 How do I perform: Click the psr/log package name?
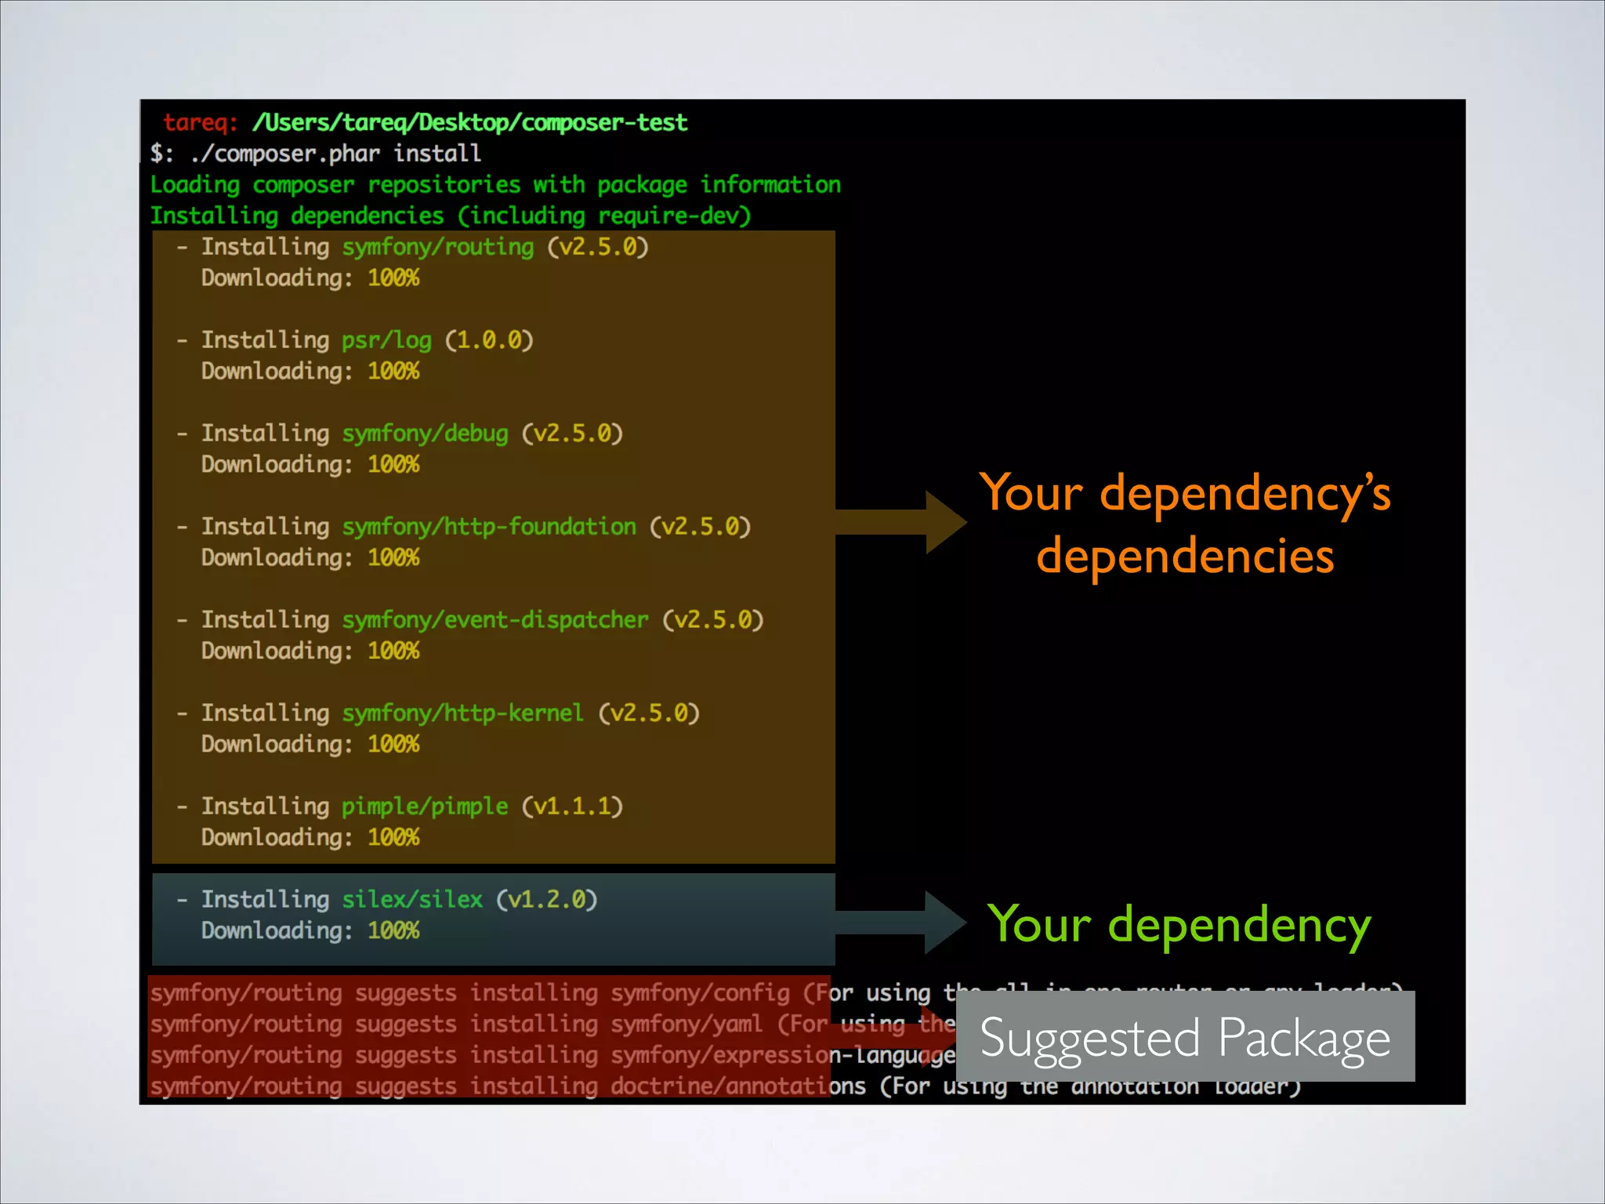coord(386,340)
